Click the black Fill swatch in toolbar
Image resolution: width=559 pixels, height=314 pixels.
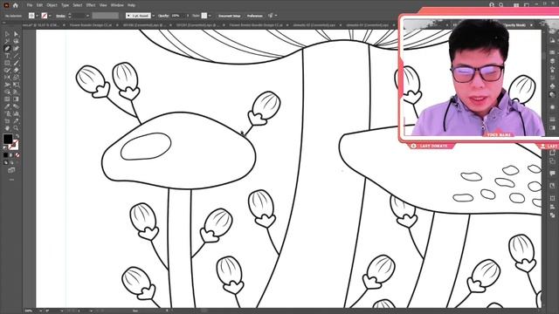(x=8, y=139)
